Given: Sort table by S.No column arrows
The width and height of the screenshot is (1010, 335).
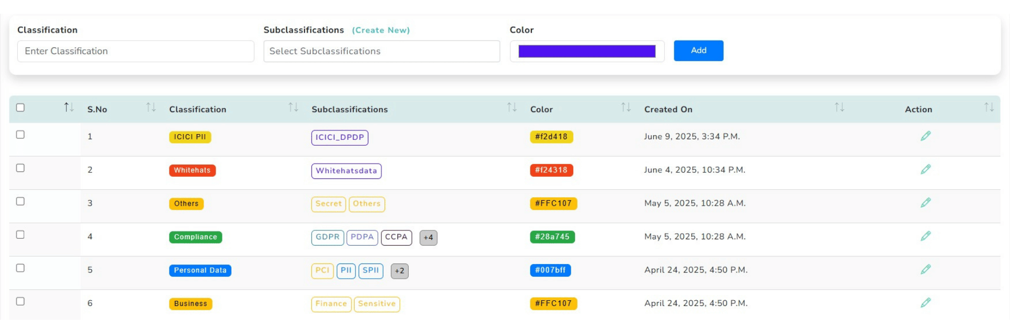Looking at the screenshot, I should pyautogui.click(x=151, y=108).
